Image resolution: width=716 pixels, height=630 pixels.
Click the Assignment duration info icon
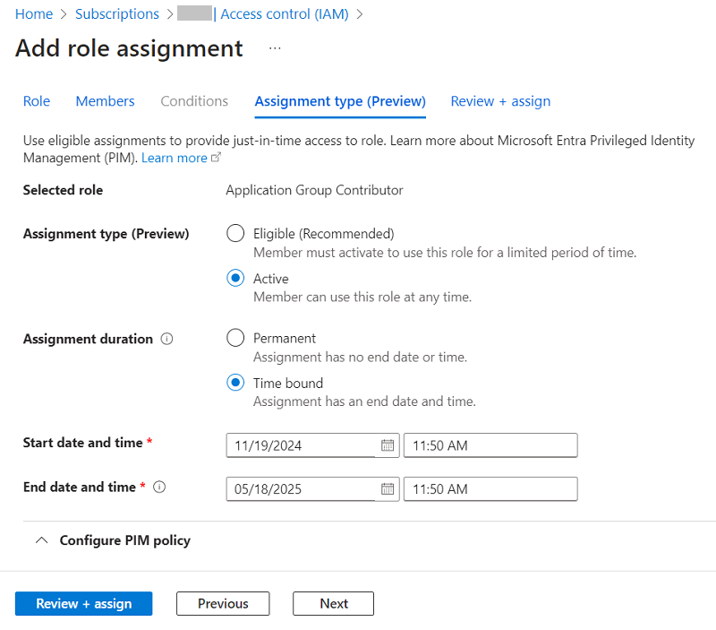click(166, 339)
